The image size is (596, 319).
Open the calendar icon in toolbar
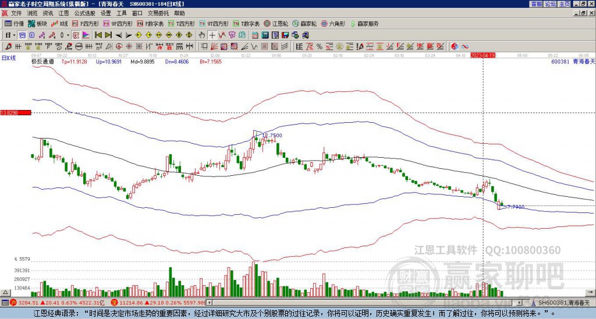(x=255, y=36)
